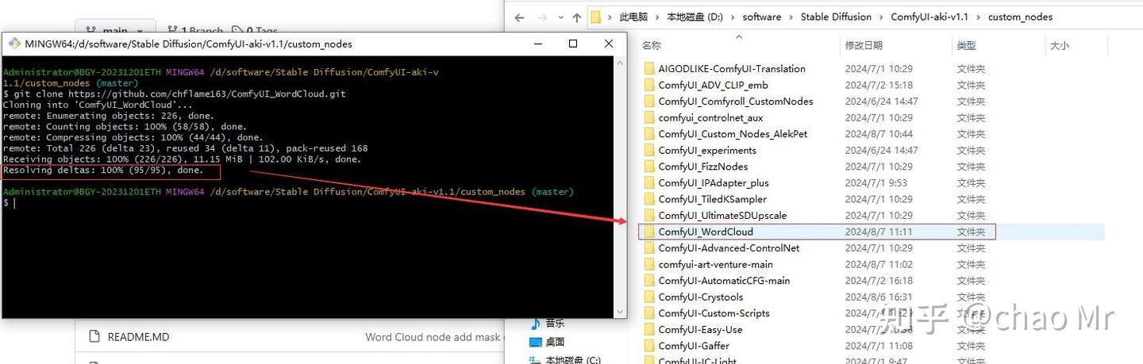Click the Git Bash logo in terminal title bar
Screen dimensions: 1143x364
pyautogui.click(x=14, y=44)
